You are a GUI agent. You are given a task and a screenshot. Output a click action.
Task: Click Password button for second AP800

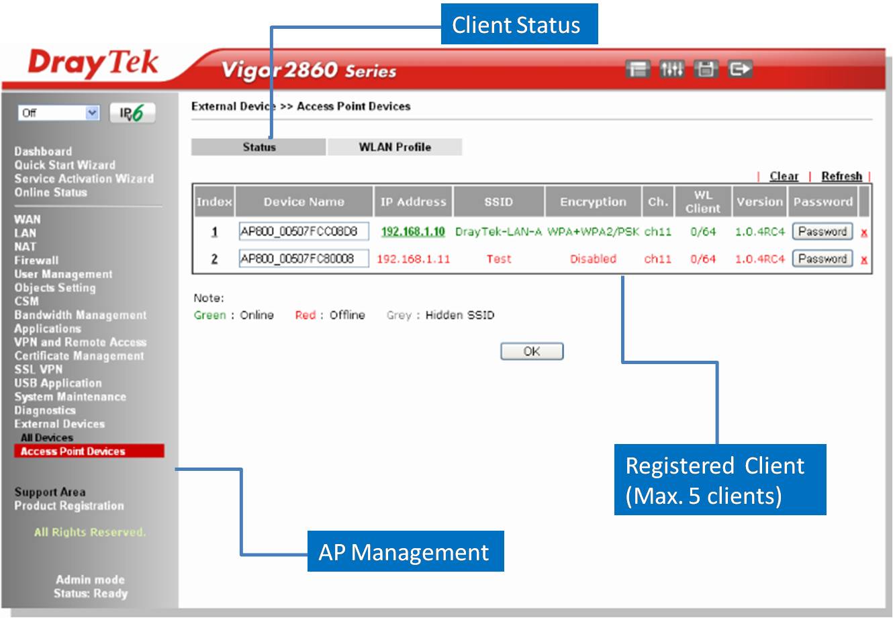point(822,259)
